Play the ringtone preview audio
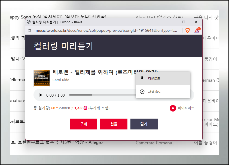229x165 pixels. [41, 95]
